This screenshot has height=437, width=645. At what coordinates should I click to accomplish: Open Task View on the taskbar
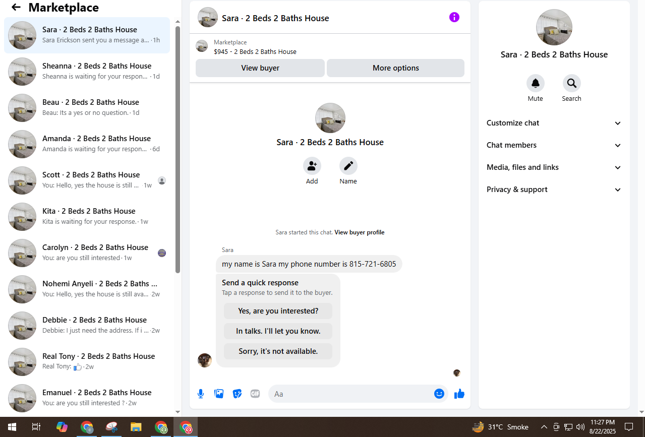(x=36, y=427)
